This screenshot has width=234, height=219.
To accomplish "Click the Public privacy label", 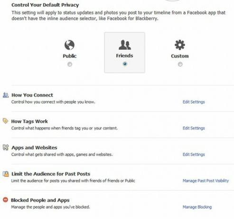I will tap(70, 56).
